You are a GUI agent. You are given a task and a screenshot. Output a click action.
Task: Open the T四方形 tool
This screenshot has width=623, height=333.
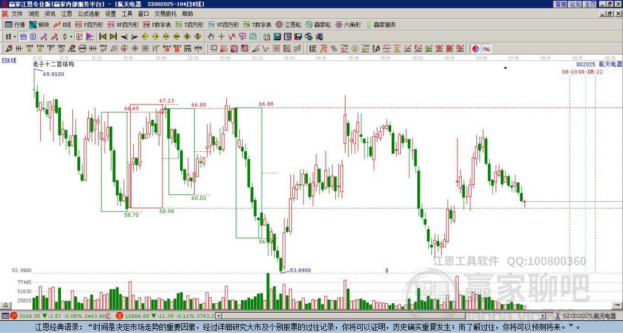click(x=190, y=25)
